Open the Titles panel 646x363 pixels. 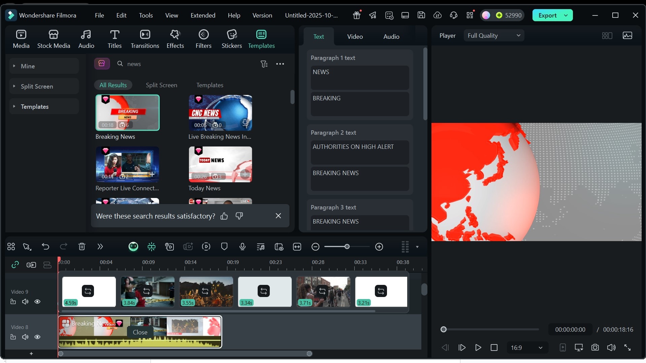115,39
